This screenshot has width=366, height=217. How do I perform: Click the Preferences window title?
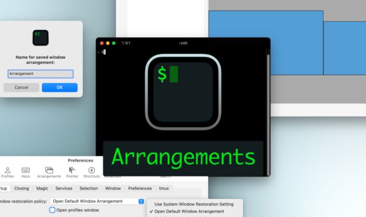(x=81, y=160)
